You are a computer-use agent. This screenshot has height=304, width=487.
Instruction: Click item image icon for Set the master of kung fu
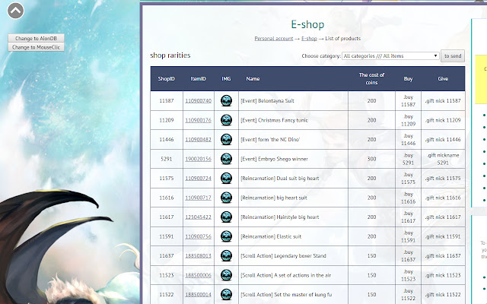click(227, 295)
